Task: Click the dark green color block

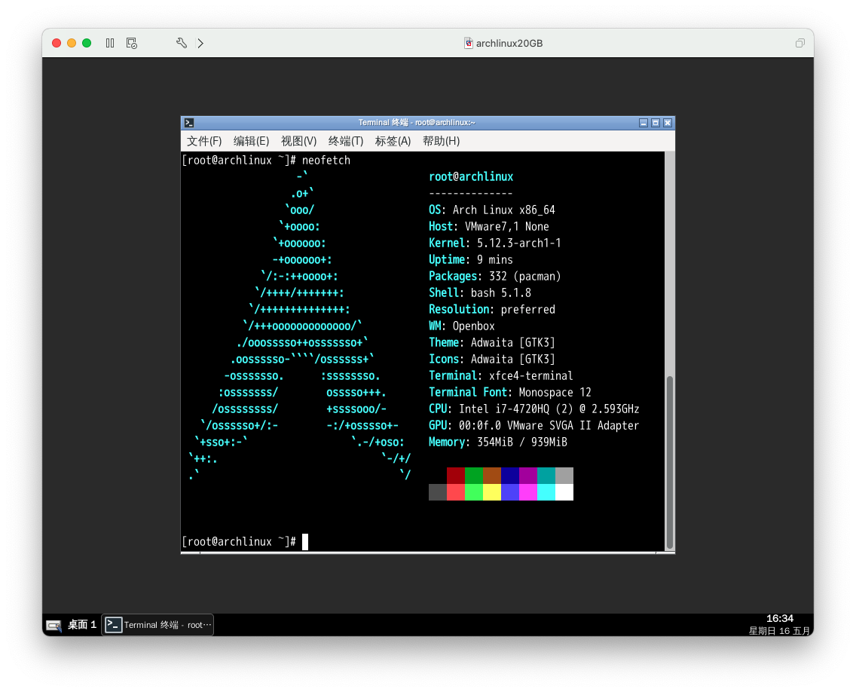Action: 474,476
